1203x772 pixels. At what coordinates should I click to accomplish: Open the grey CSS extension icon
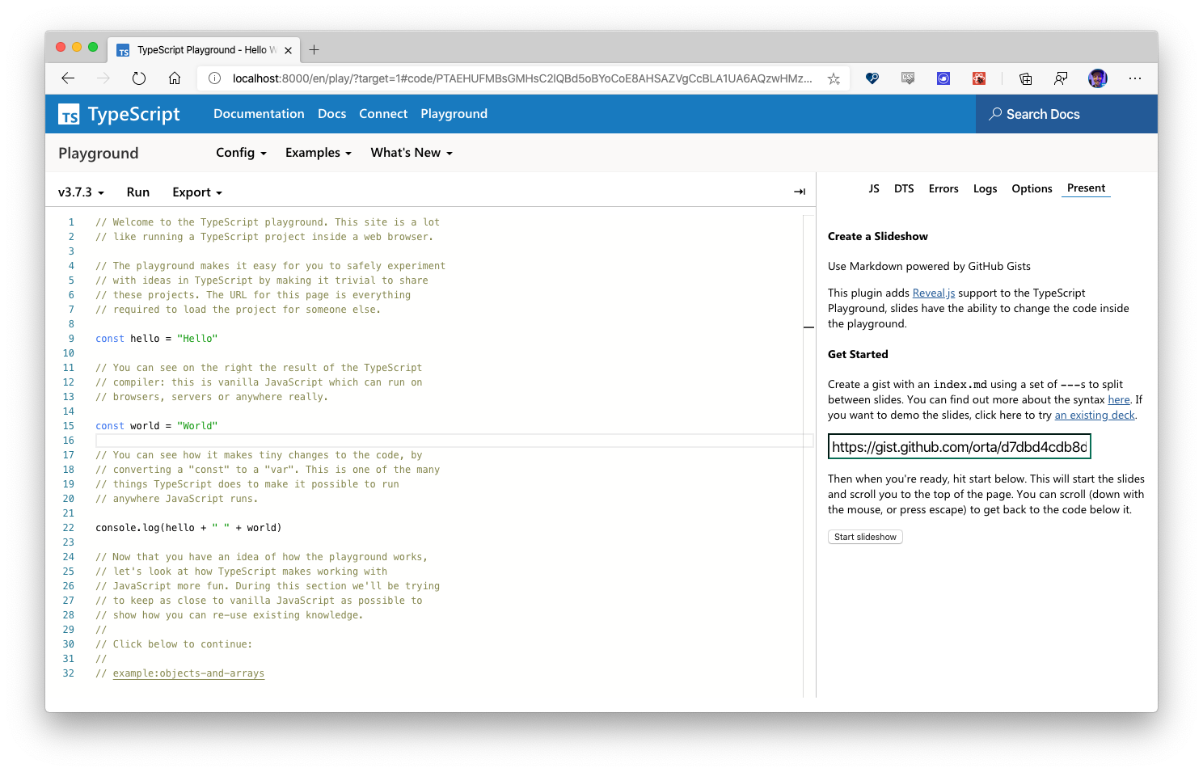click(x=908, y=78)
